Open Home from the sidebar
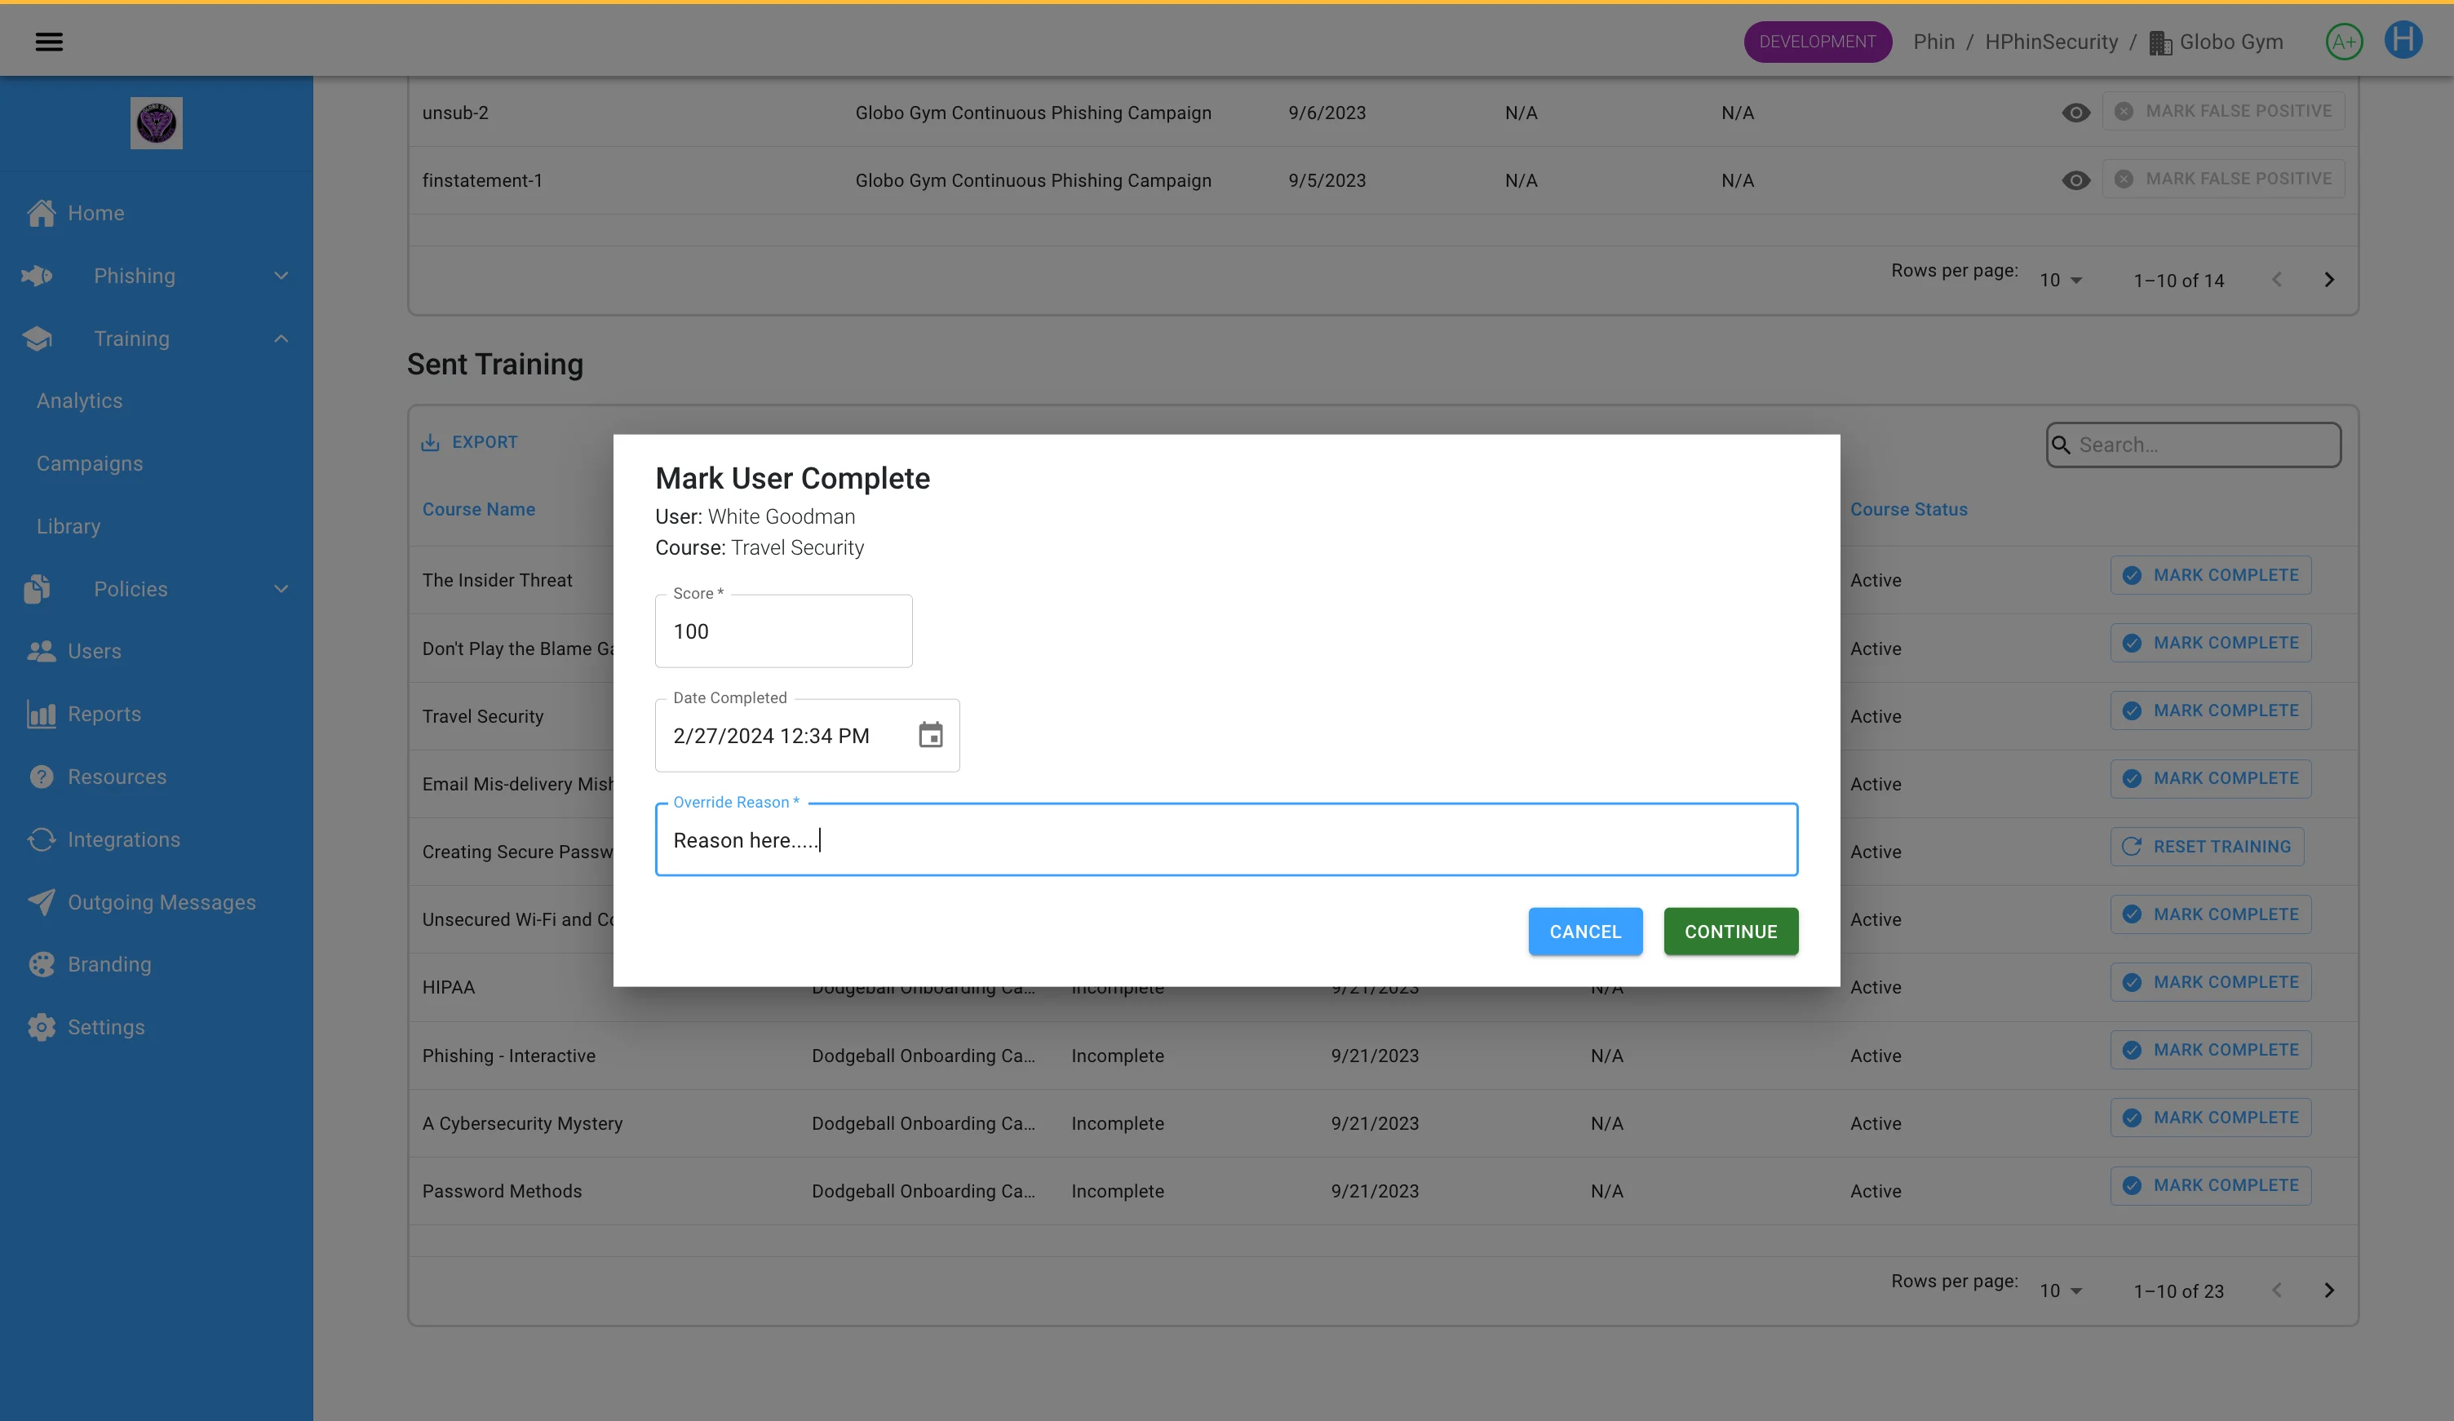Screen dimensions: 2454x1421 click(x=95, y=213)
